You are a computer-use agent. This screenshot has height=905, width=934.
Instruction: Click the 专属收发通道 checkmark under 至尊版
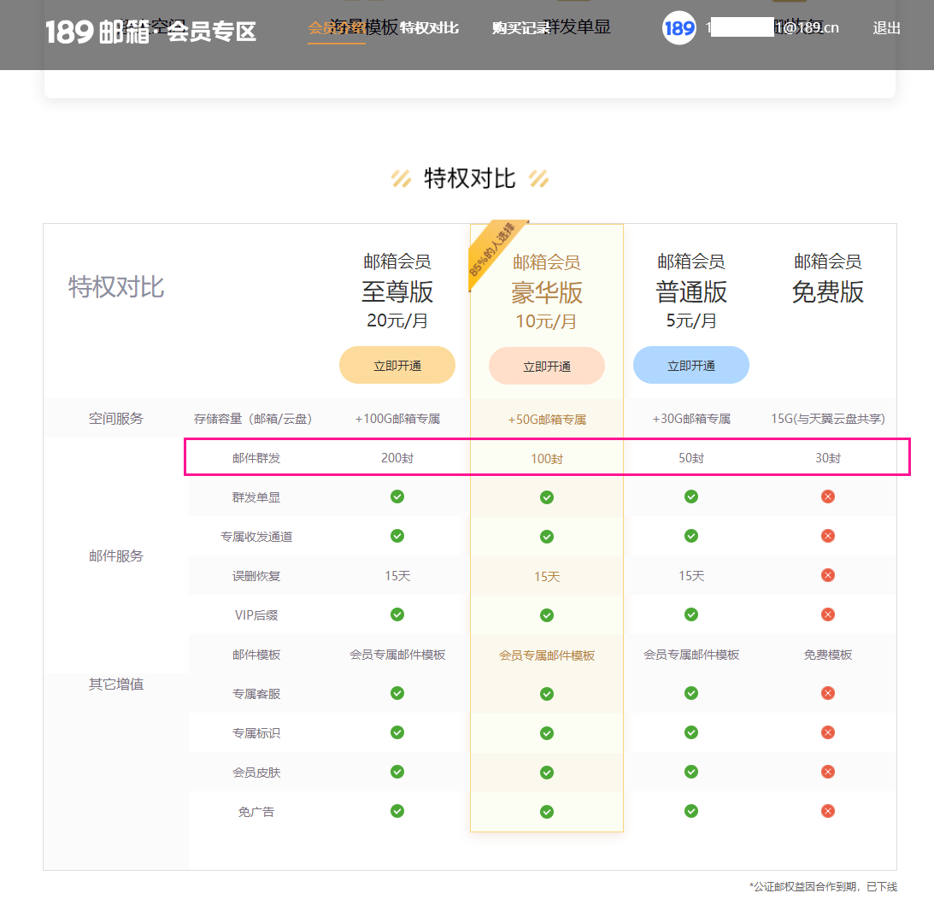click(397, 536)
